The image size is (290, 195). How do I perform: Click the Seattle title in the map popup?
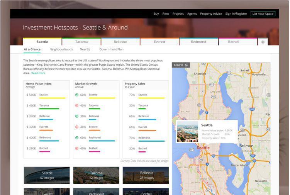[207, 125]
